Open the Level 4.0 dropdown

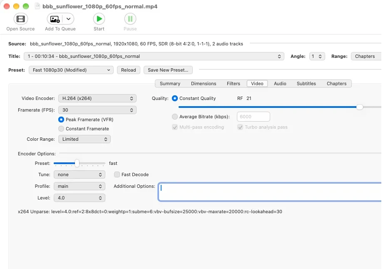80,198
